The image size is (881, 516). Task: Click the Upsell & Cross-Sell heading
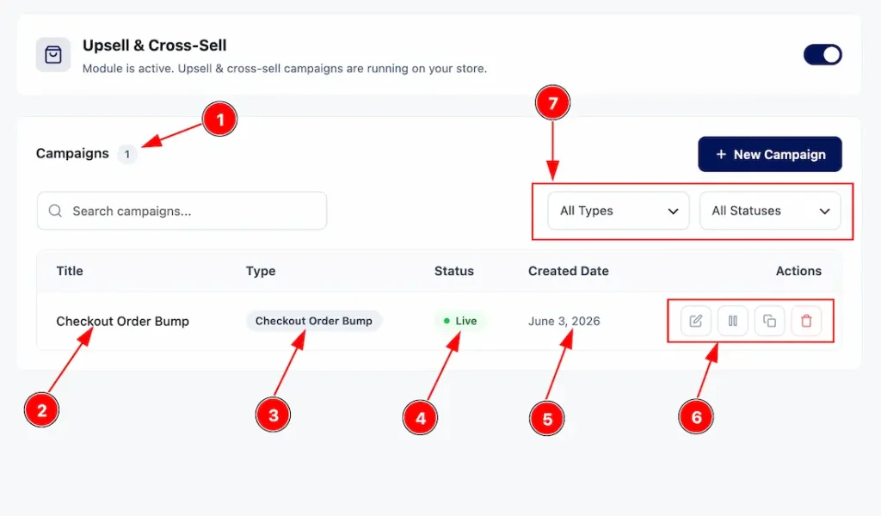click(x=155, y=46)
